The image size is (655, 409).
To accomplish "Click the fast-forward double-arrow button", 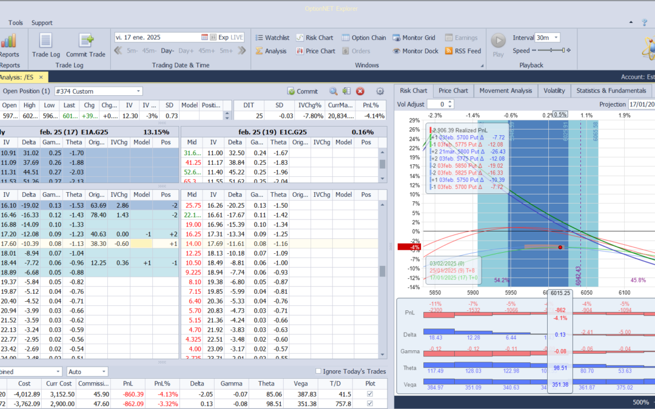I will click(242, 50).
